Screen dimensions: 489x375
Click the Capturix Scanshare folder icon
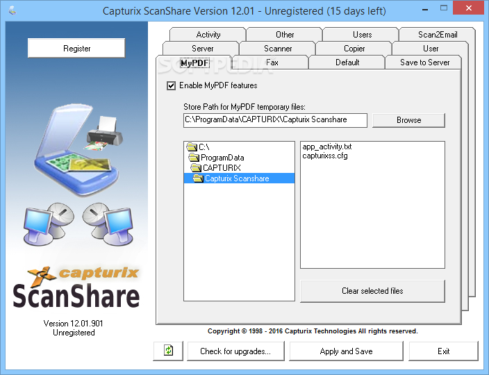tap(199, 178)
